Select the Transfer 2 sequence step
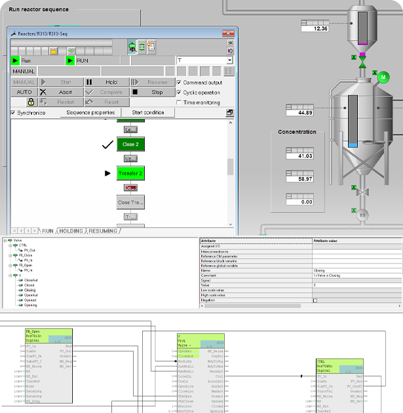 tap(130, 173)
